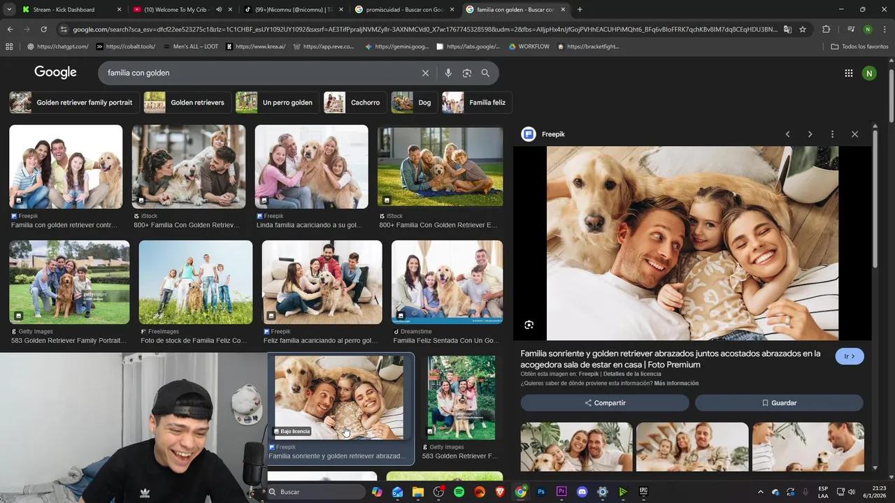Open the Dreamstime Familia Feliz Sentada thumbnail
The image size is (895, 503).
click(447, 282)
